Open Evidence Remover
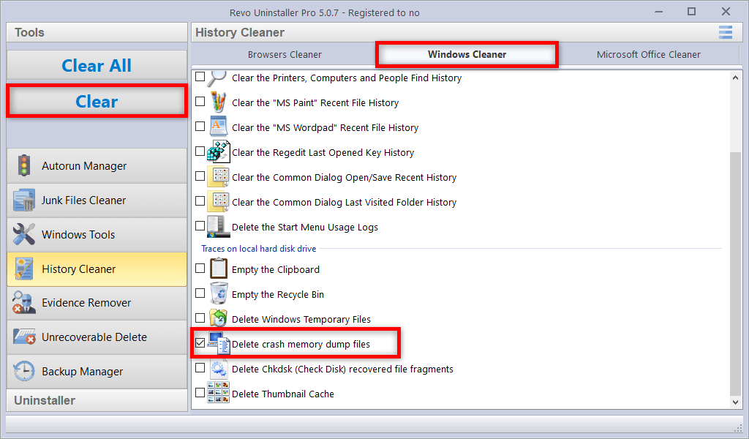This screenshot has height=439, width=749. pos(97,303)
